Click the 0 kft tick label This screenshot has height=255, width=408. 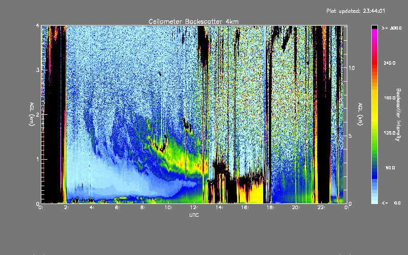click(x=350, y=203)
